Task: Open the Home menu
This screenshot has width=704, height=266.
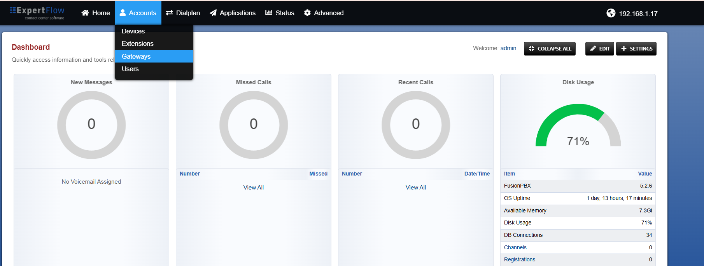Action: click(96, 13)
